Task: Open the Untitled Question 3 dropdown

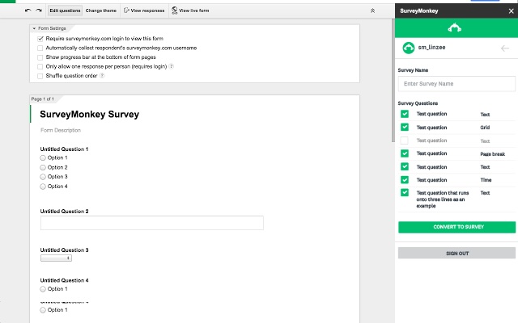Action: coord(56,258)
